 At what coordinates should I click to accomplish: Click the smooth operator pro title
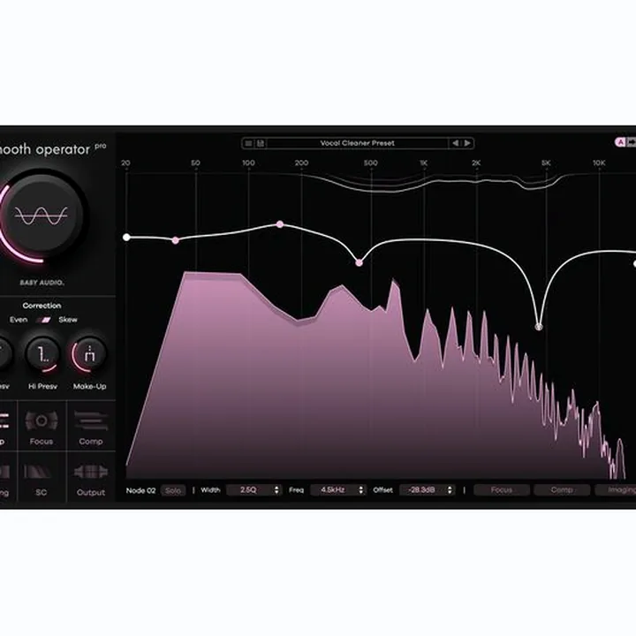tap(53, 149)
